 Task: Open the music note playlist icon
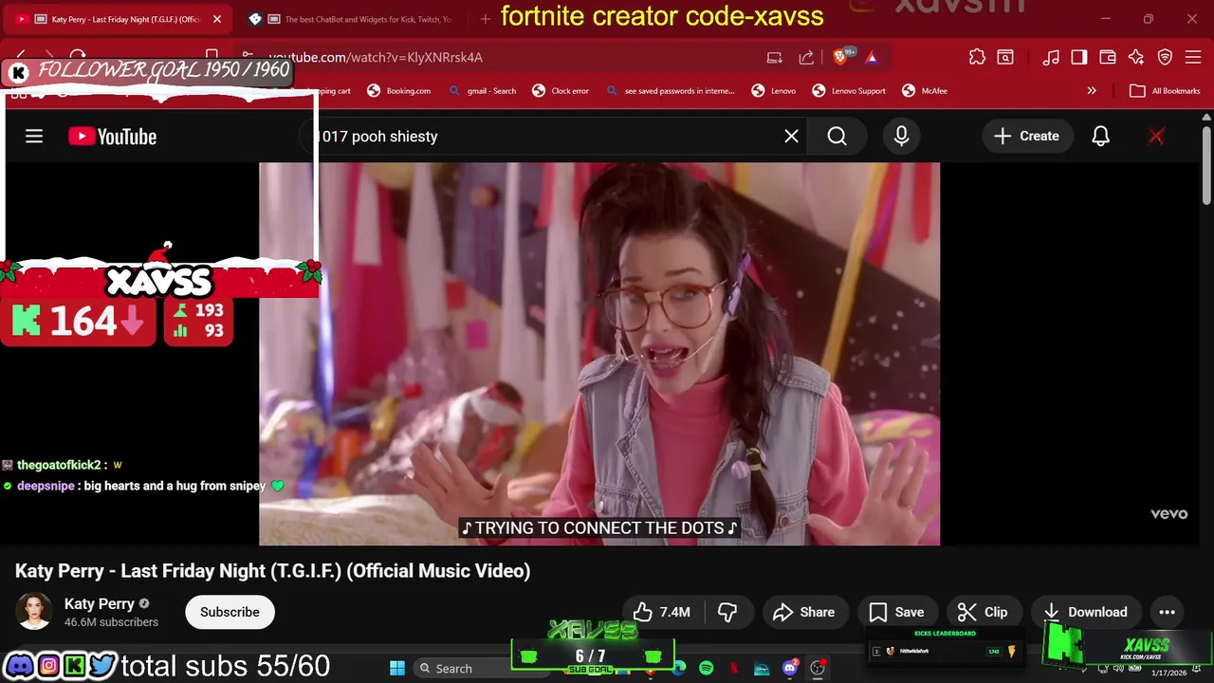(x=1051, y=57)
